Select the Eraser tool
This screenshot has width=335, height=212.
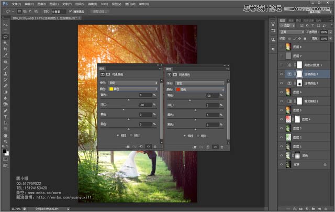click(5, 86)
